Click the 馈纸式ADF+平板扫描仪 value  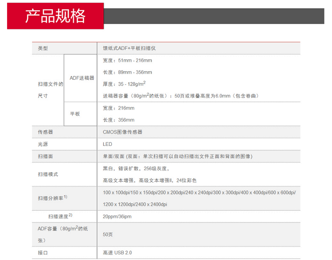pos(129,48)
